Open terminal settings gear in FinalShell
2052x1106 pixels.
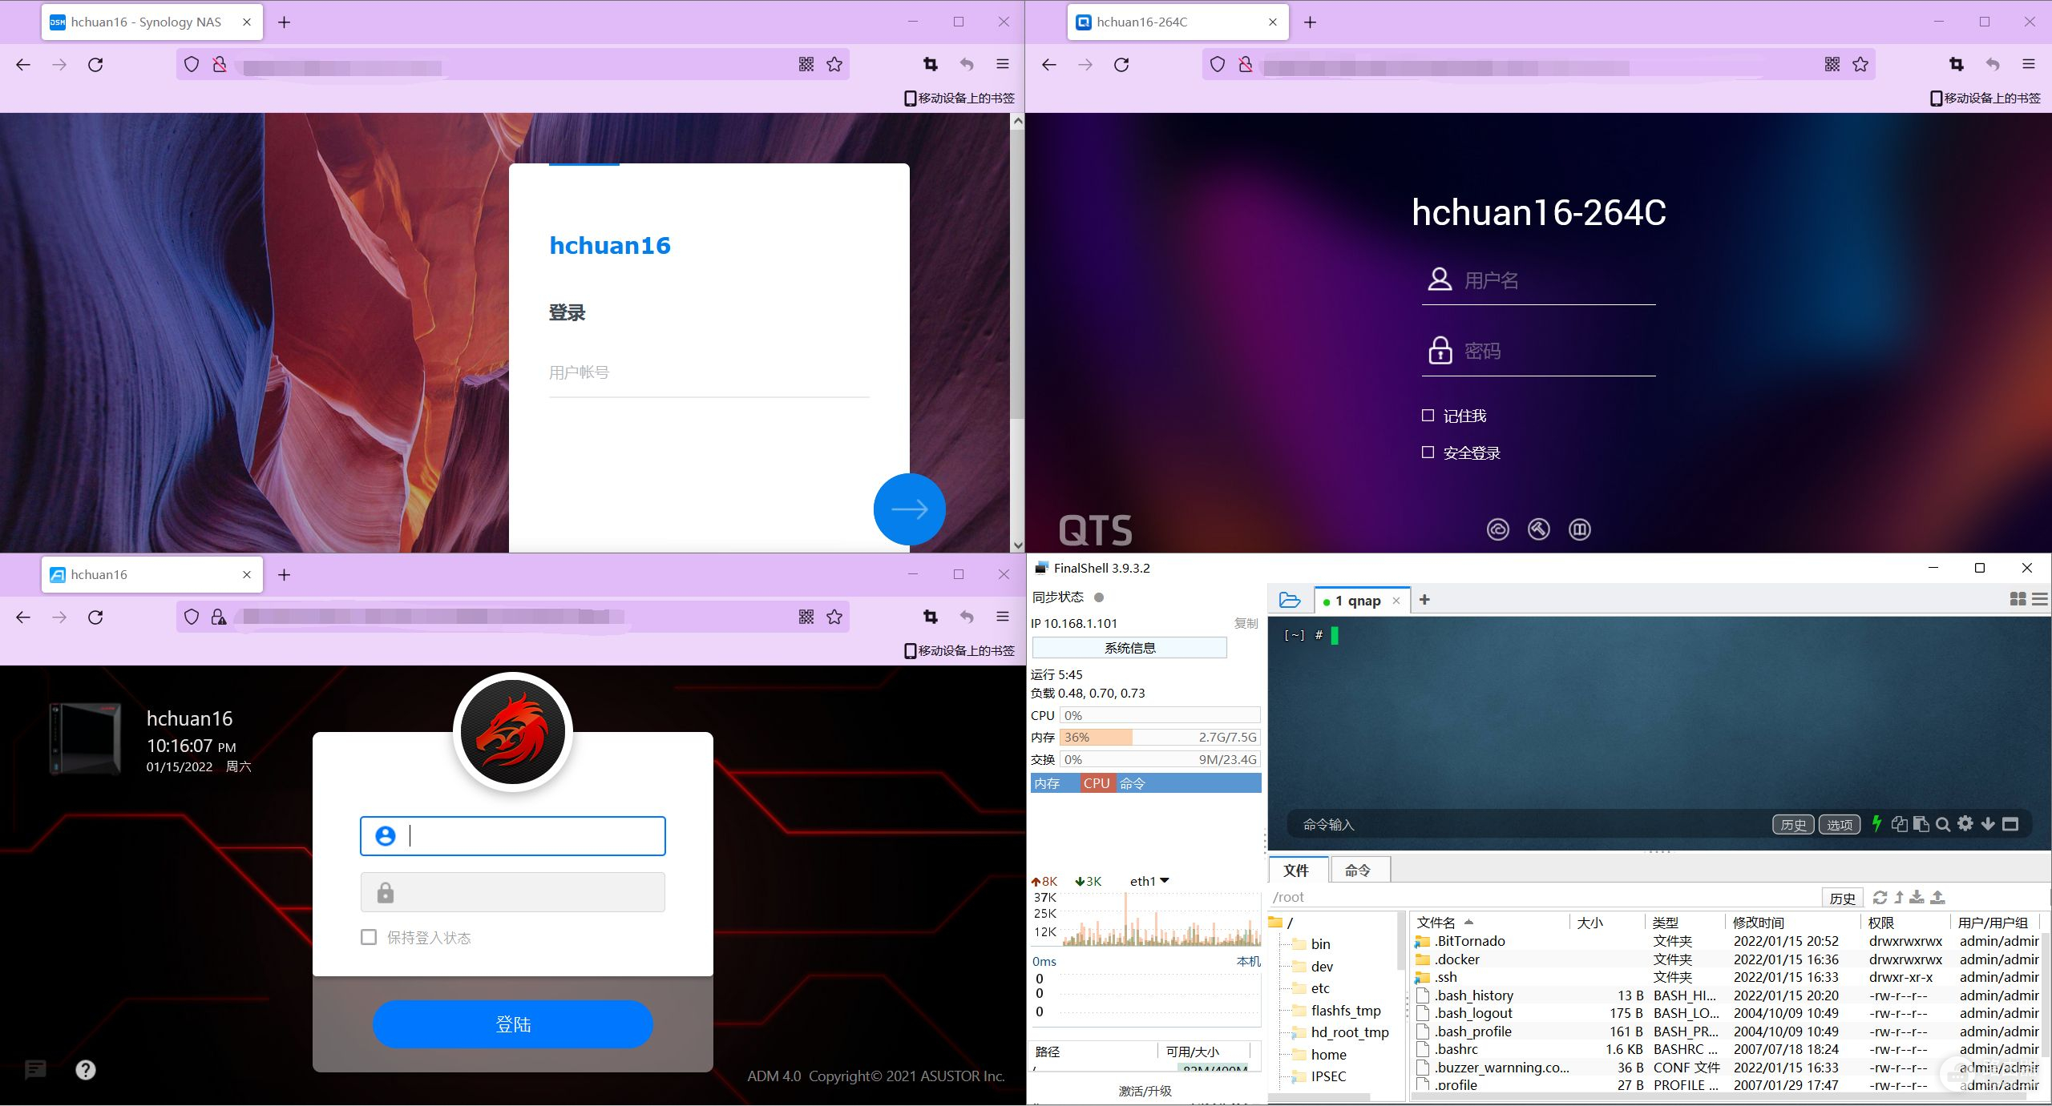point(1965,824)
